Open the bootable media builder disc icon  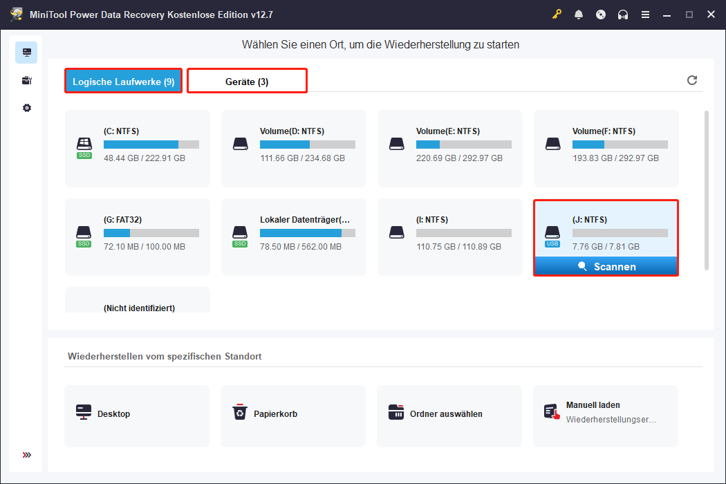601,14
